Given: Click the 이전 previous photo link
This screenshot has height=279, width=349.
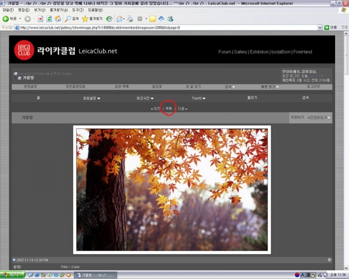Looking at the screenshot, I should [155, 108].
